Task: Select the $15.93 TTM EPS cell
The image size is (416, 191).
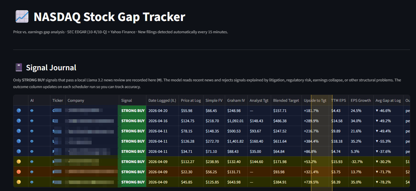Action: [339, 162]
